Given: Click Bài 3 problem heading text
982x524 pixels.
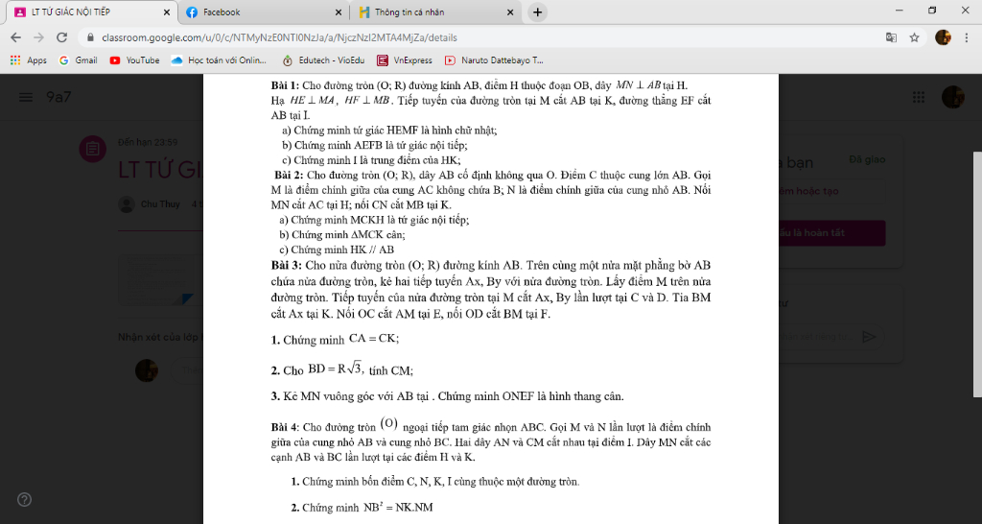Looking at the screenshot, I should coord(286,265).
